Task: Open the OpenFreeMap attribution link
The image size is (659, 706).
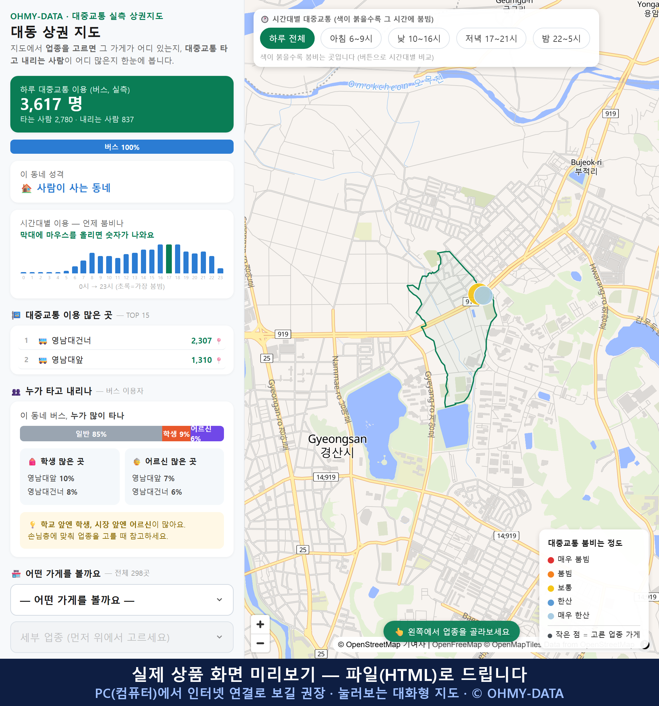Action: click(x=457, y=645)
